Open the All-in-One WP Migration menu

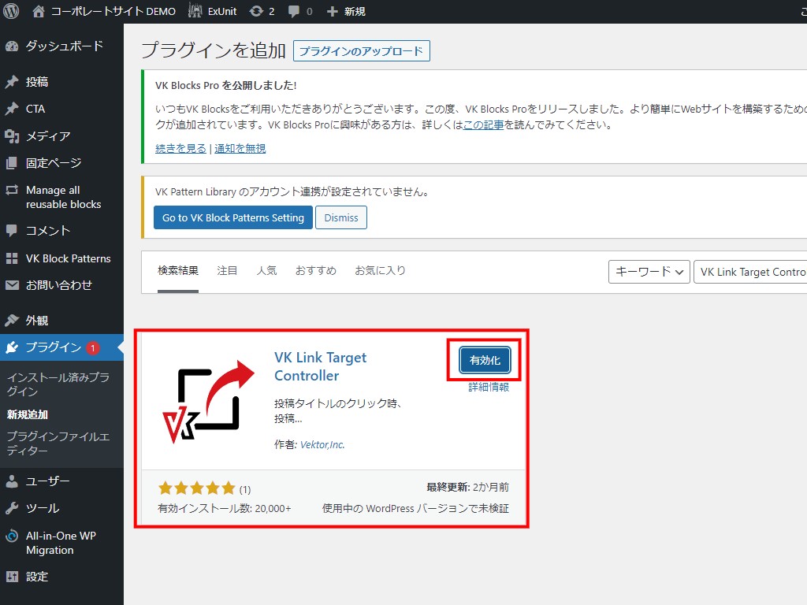coord(60,543)
